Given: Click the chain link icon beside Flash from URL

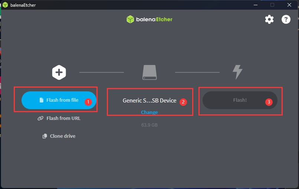Looking at the screenshot, I should pos(40,118).
